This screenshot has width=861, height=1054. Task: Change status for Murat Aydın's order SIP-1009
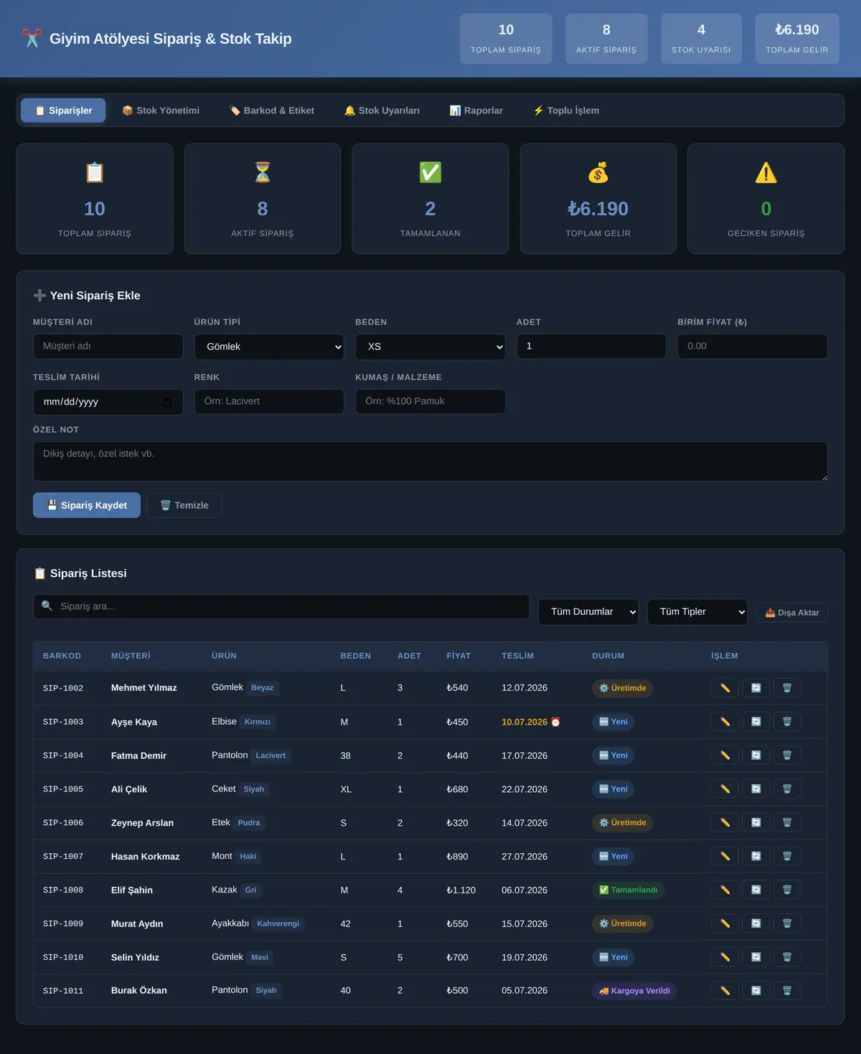756,923
